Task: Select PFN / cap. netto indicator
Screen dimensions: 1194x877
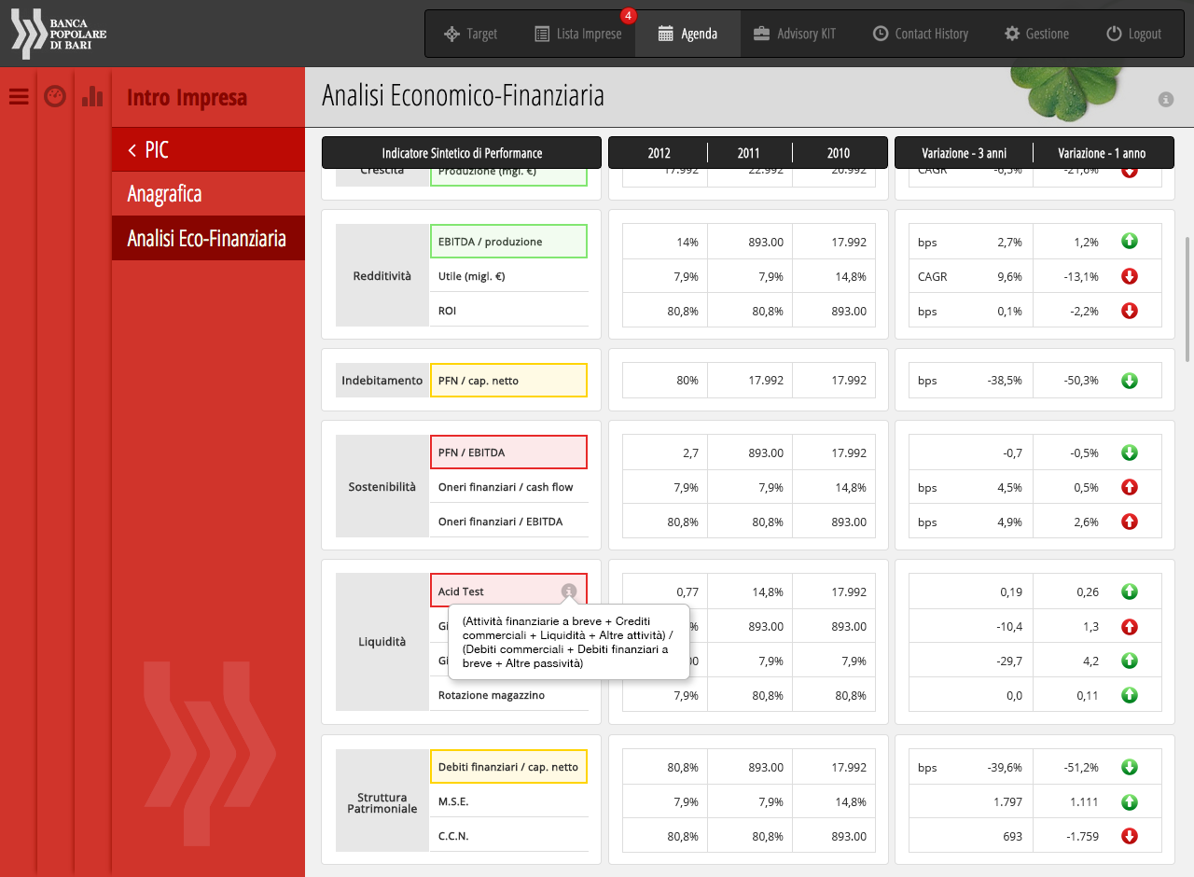Action: 508,381
